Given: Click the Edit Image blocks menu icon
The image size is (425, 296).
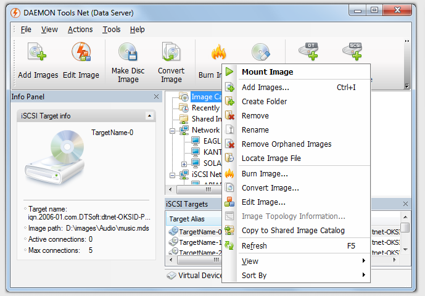Looking at the screenshot, I should 229,202.
